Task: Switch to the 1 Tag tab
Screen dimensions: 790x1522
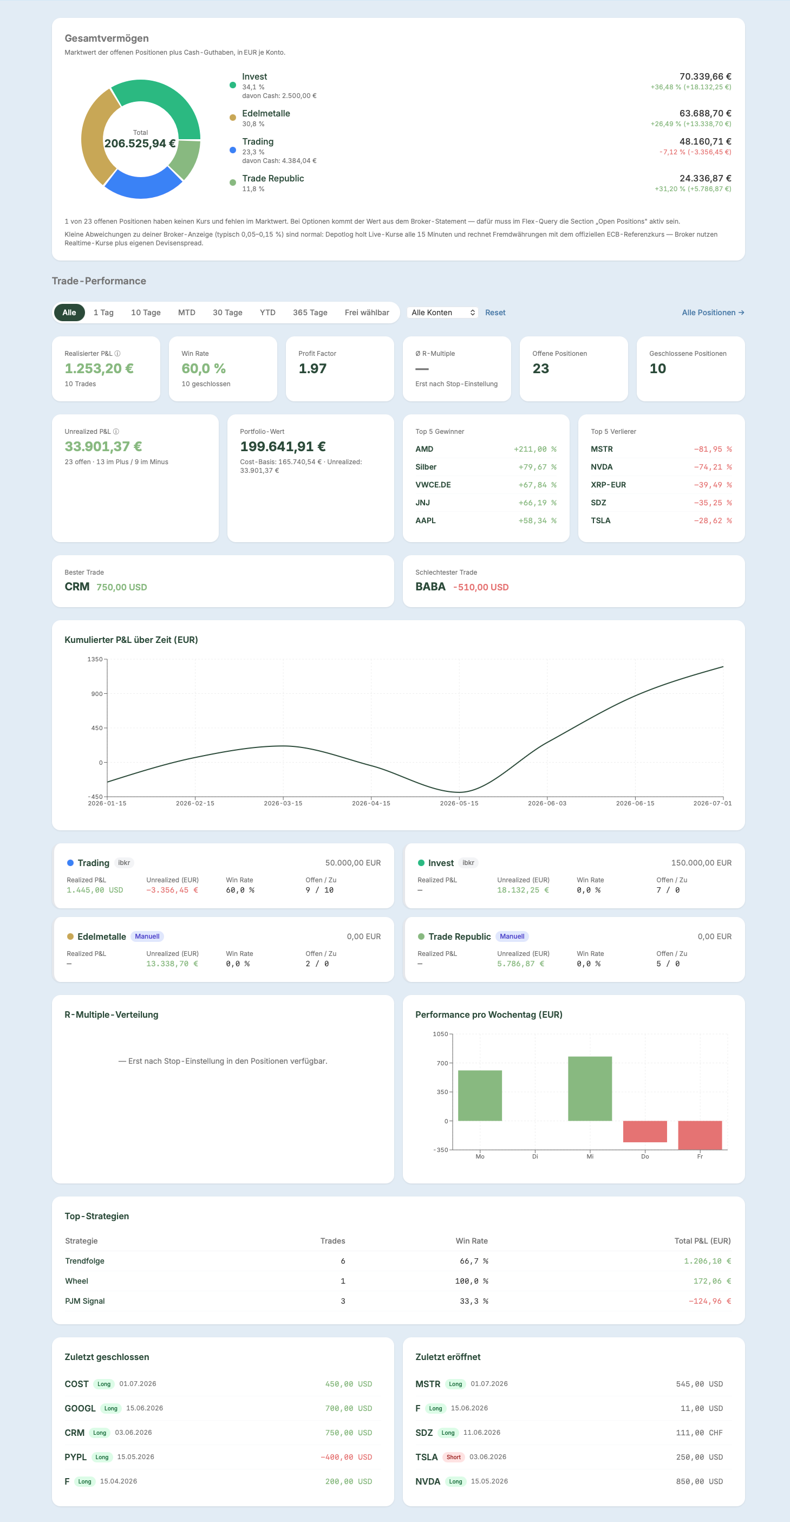Action: coord(103,313)
